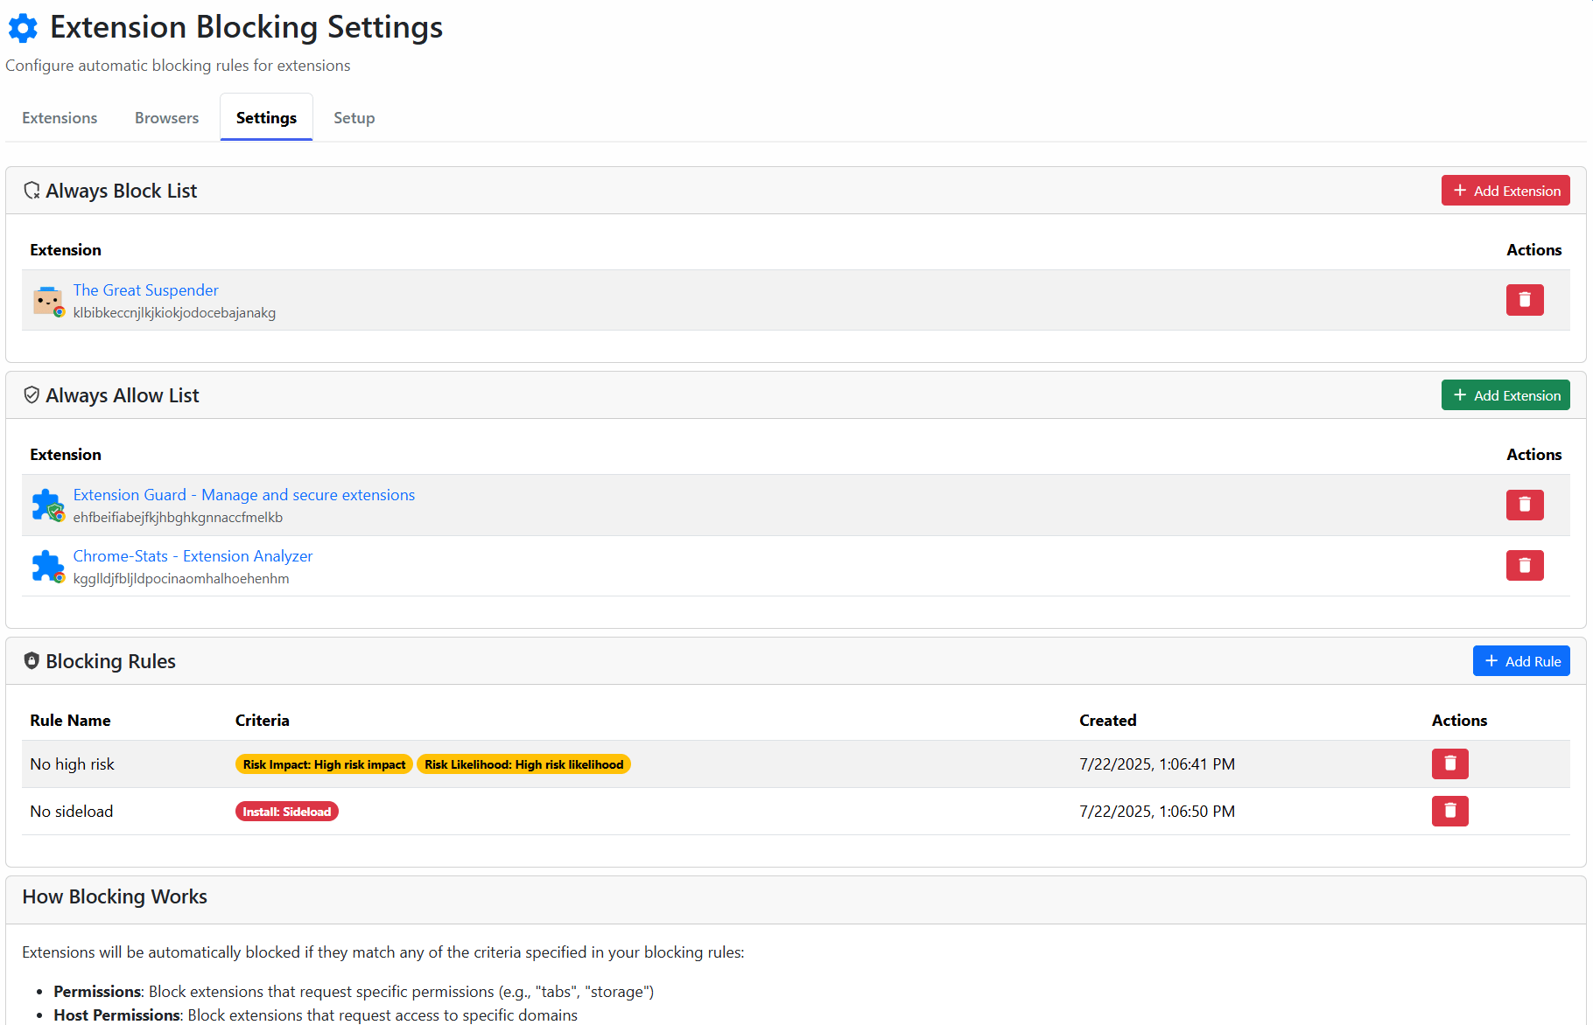Click The Great Suspender extension icon
Image resolution: width=1593 pixels, height=1025 pixels.
(48, 301)
